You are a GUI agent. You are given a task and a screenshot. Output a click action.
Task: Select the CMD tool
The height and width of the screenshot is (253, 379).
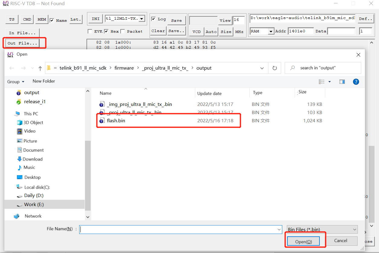tap(27, 19)
